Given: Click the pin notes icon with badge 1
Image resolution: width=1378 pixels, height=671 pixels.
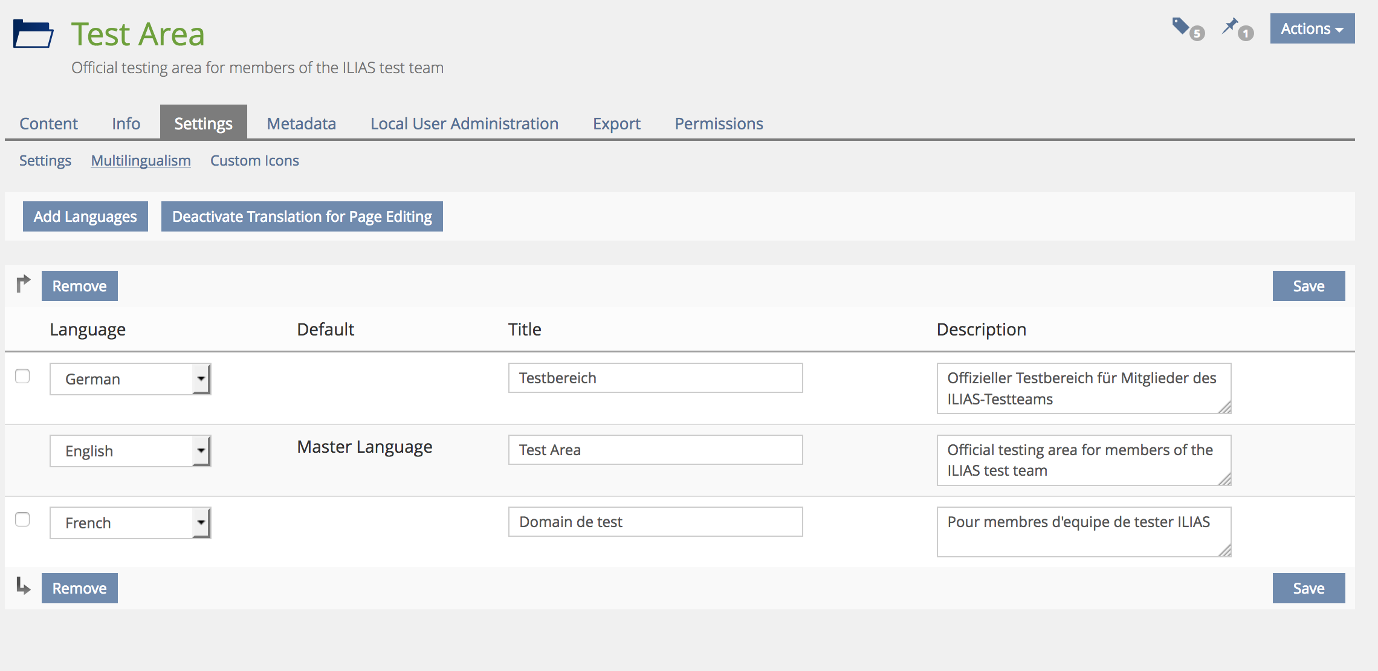Looking at the screenshot, I should coord(1230,27).
